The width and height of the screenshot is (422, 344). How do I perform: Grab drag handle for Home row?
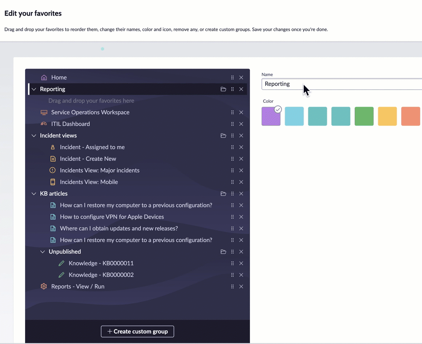tap(232, 78)
